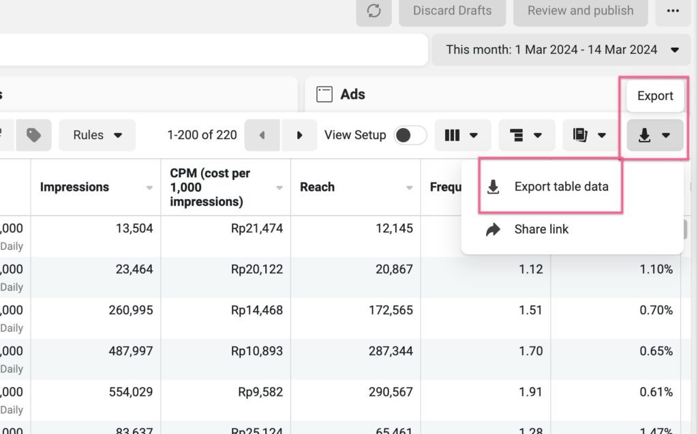
Task: Go to previous page arrow
Action: [262, 135]
